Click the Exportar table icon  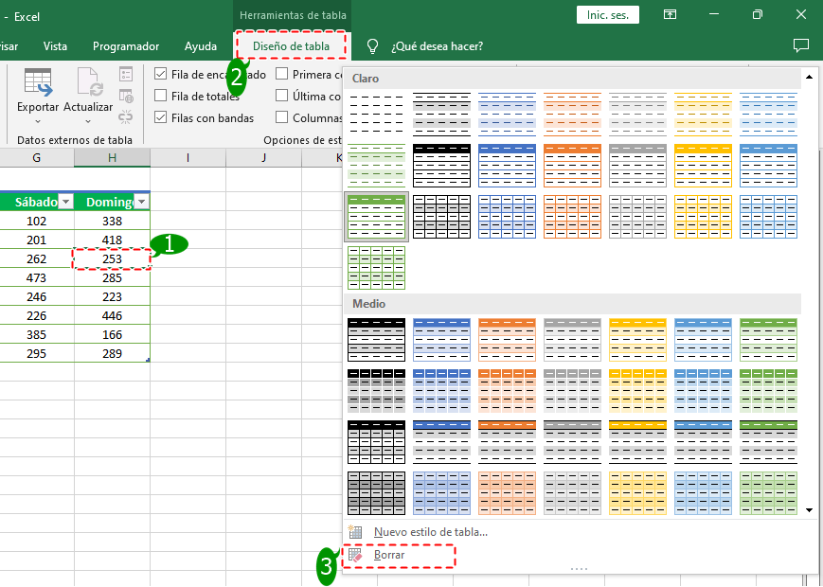point(38,83)
